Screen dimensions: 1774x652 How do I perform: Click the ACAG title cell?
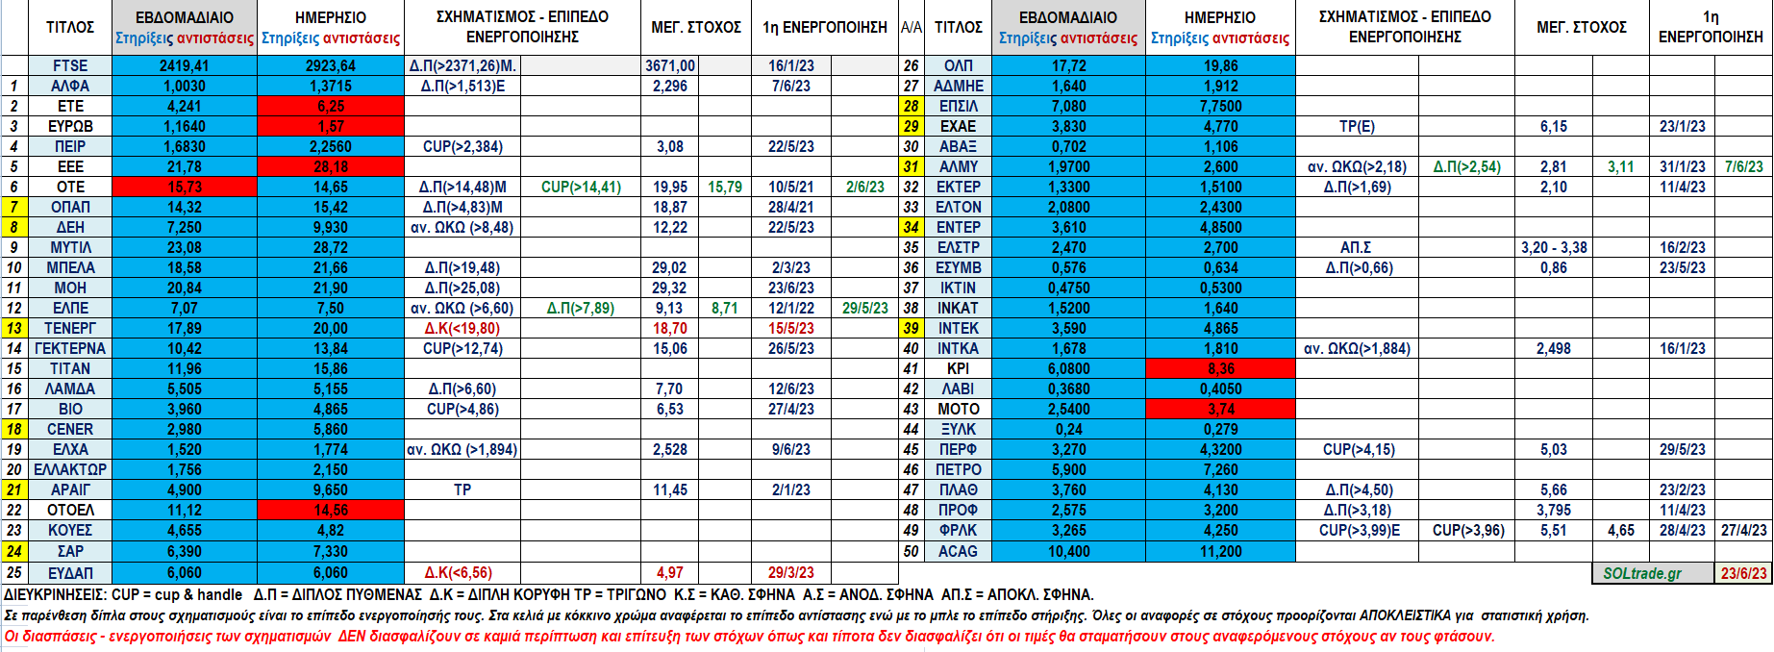[x=959, y=551]
